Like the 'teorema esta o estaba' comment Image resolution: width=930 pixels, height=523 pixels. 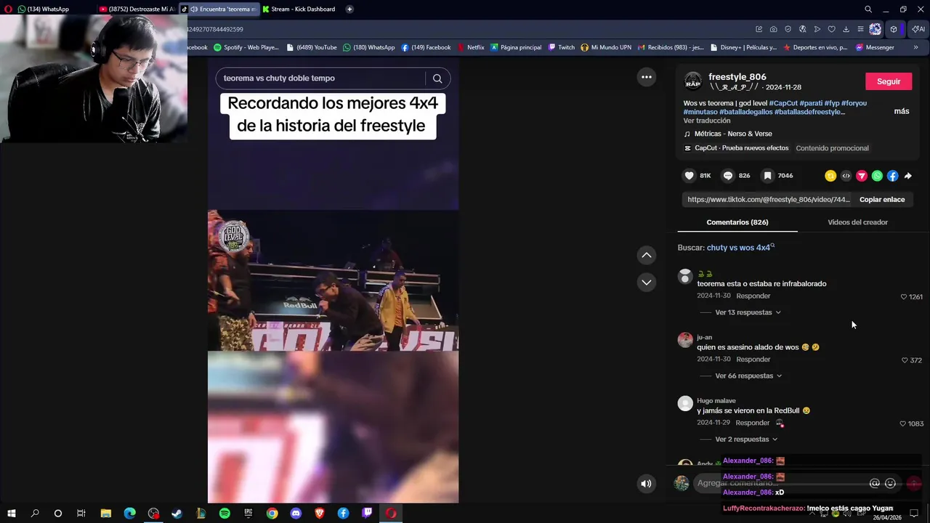click(x=904, y=296)
